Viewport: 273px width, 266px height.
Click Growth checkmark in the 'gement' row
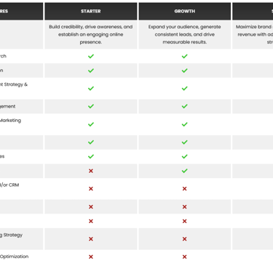tap(185, 106)
